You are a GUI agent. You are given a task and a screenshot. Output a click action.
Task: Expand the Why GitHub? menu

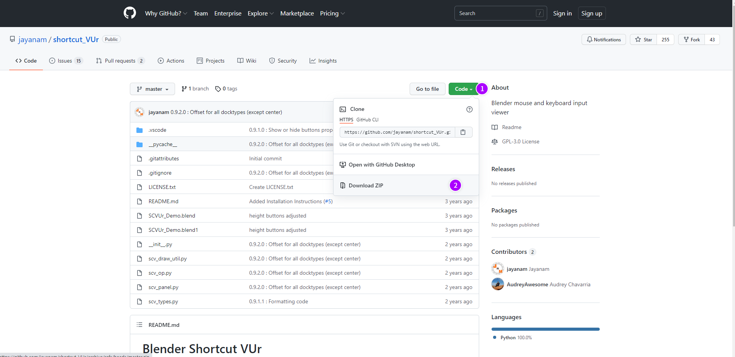[166, 13]
